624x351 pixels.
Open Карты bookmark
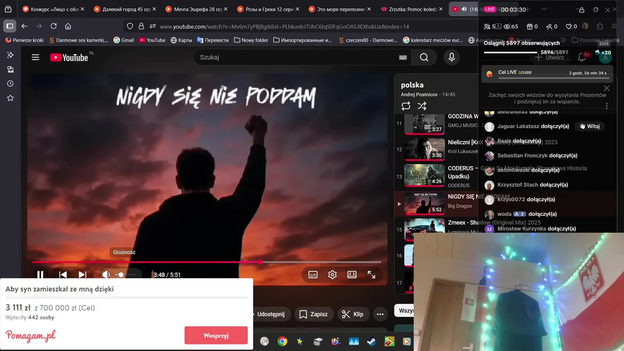181,40
